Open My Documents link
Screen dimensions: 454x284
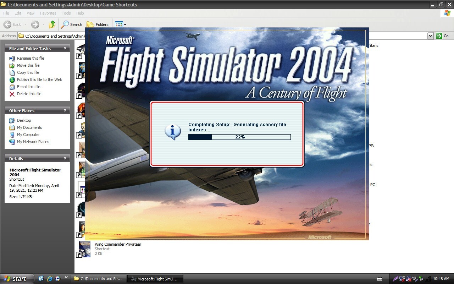pyautogui.click(x=29, y=127)
